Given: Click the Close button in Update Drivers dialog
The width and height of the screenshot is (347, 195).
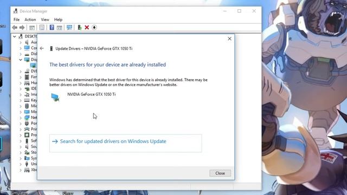Looking at the screenshot, I should point(220,173).
